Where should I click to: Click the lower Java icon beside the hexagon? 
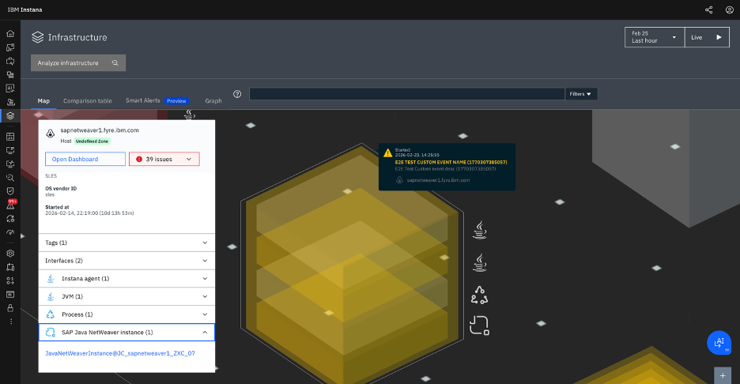click(479, 263)
